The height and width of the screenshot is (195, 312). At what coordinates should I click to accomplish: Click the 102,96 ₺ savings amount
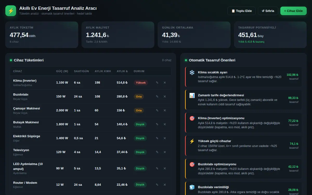[x=292, y=75]
